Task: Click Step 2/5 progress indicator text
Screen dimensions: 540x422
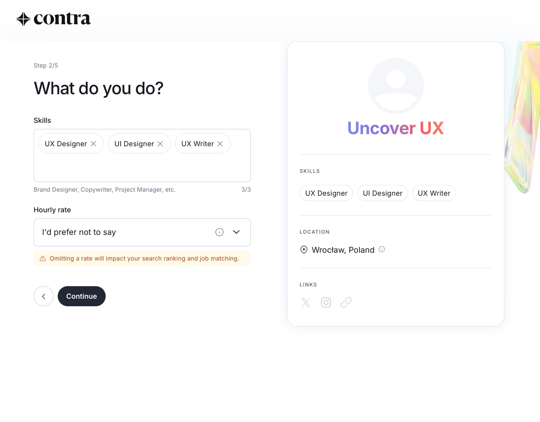Action: point(45,65)
